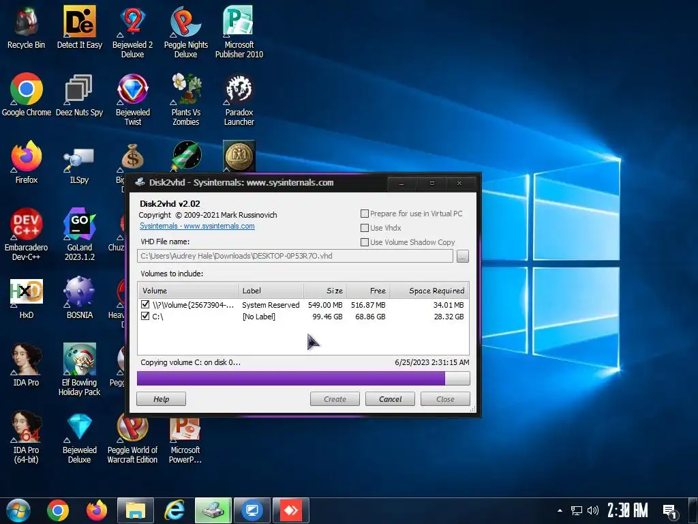This screenshot has width=698, height=524.
Task: Click the purple copy progress bar
Action: [x=303, y=378]
